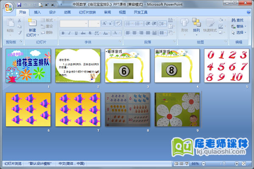Open character spacing dropdown

pos(97,33)
